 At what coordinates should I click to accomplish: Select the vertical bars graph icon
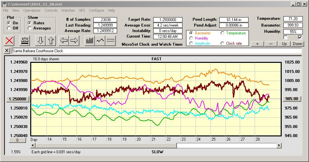point(90,40)
